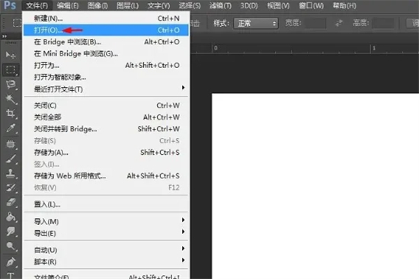This screenshot has width=419, height=279.
Task: Select the Magic Wand tool
Action: (x=11, y=99)
